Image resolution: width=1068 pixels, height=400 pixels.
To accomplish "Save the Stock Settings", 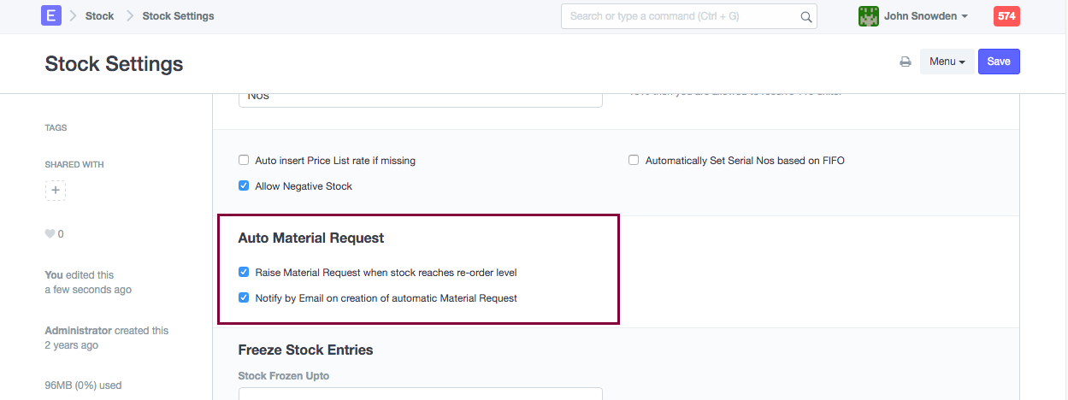I will (x=999, y=62).
